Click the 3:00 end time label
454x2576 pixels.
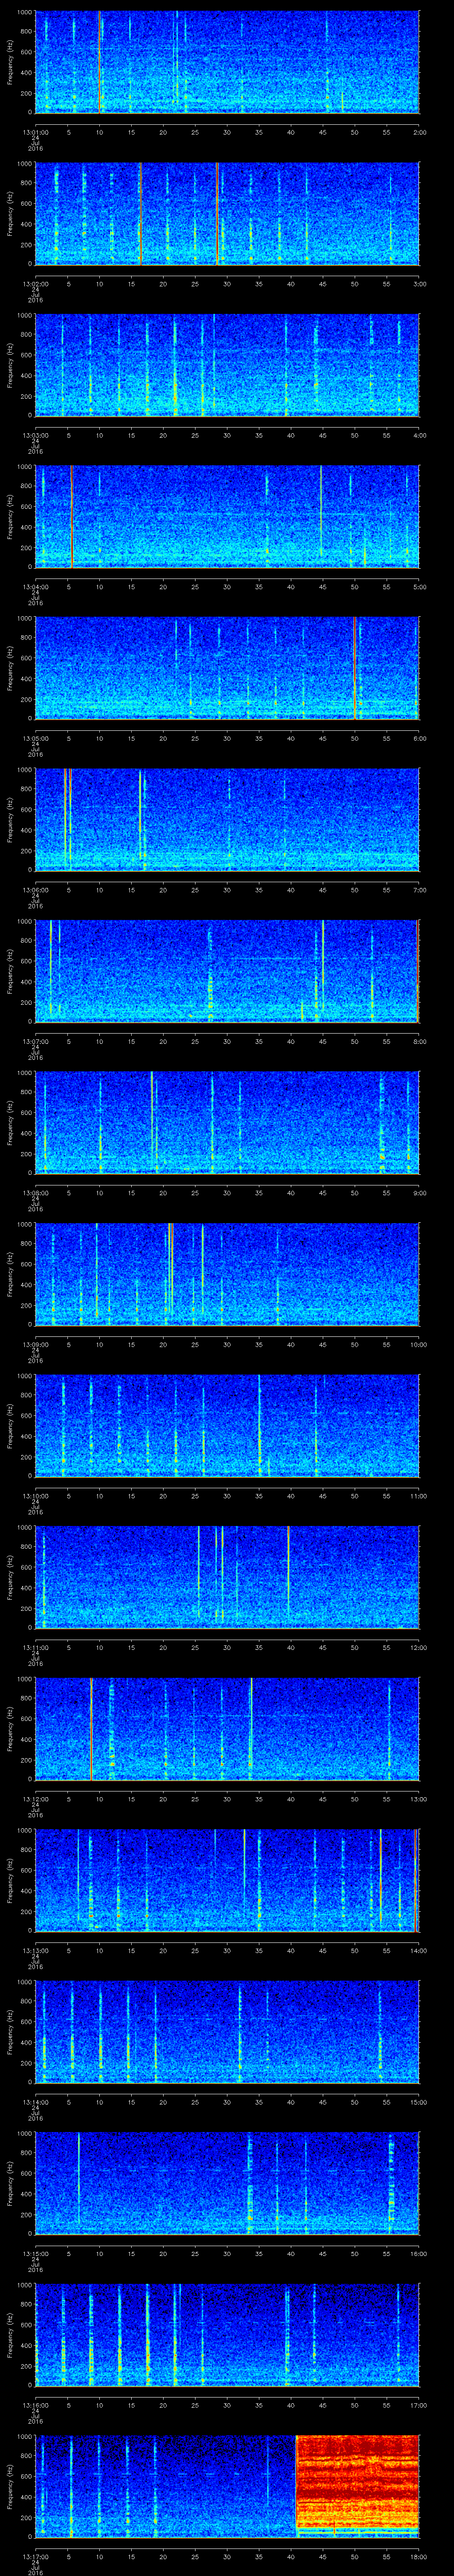(419, 284)
